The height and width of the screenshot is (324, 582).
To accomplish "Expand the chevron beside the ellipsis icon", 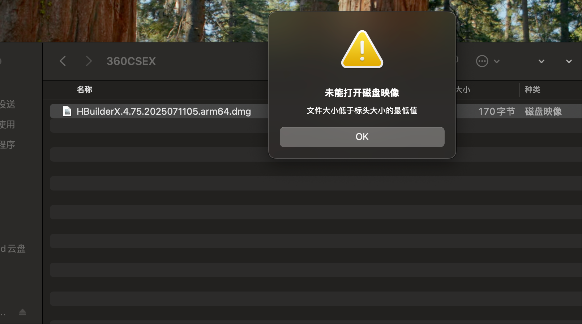I will click(497, 61).
